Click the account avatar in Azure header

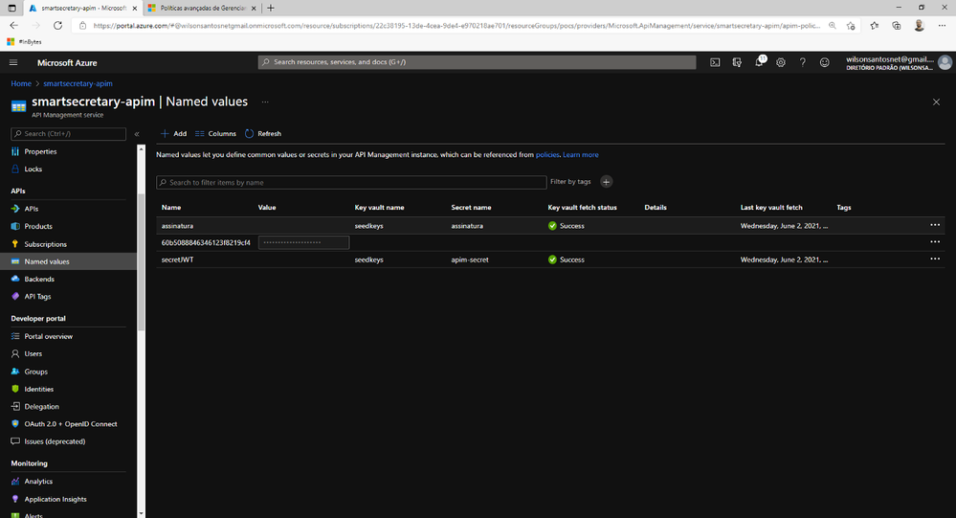pos(945,62)
